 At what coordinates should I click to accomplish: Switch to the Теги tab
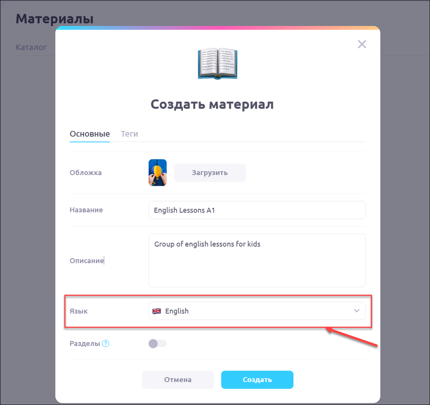click(x=129, y=134)
